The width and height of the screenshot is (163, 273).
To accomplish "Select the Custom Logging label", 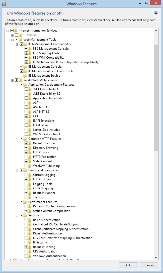I will pos(44,175).
